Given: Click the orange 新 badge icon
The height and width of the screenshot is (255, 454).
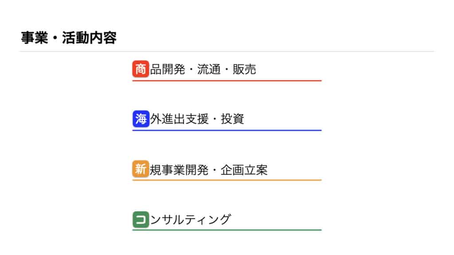Looking at the screenshot, I should tap(141, 169).
